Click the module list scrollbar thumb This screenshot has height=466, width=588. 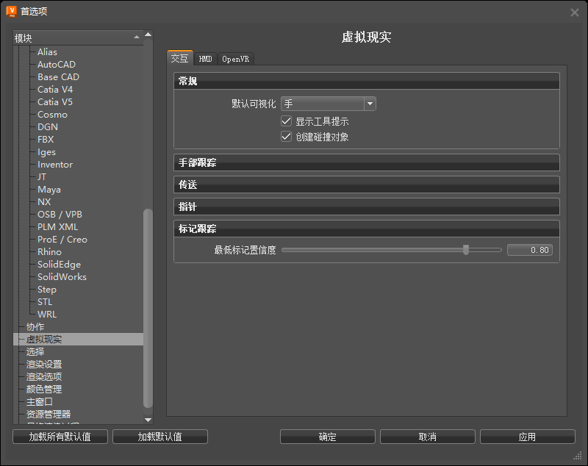click(x=148, y=308)
